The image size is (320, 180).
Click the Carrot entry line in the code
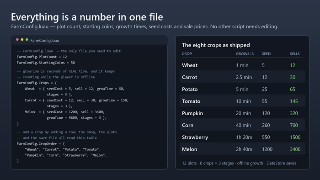coord(76,101)
